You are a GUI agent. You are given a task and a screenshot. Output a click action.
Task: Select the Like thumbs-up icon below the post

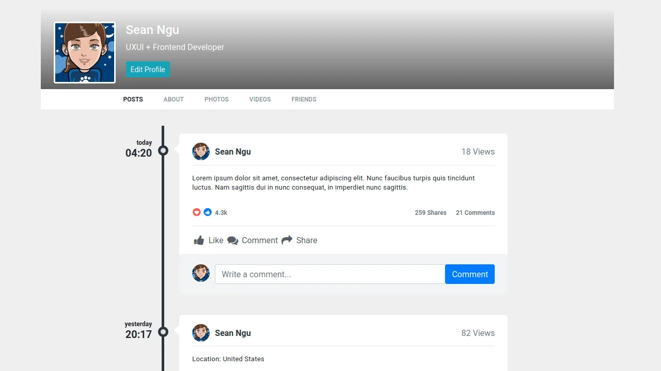(199, 240)
